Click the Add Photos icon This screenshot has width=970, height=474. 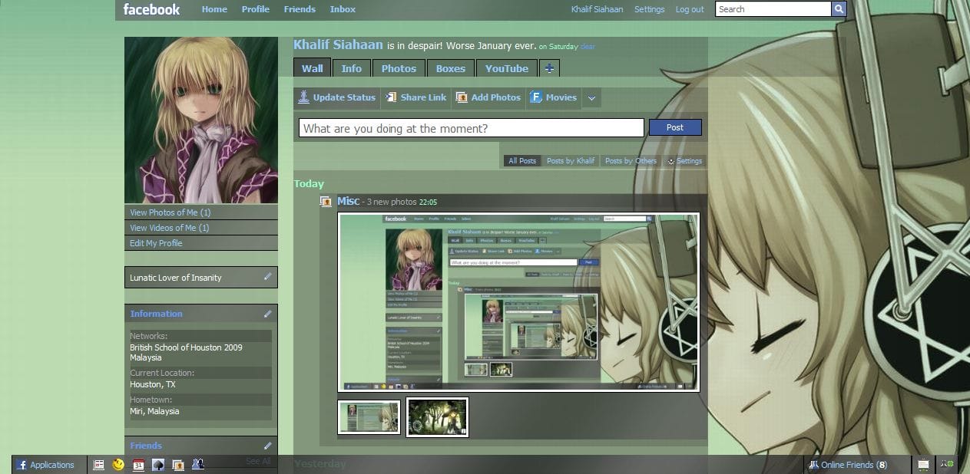(x=462, y=97)
